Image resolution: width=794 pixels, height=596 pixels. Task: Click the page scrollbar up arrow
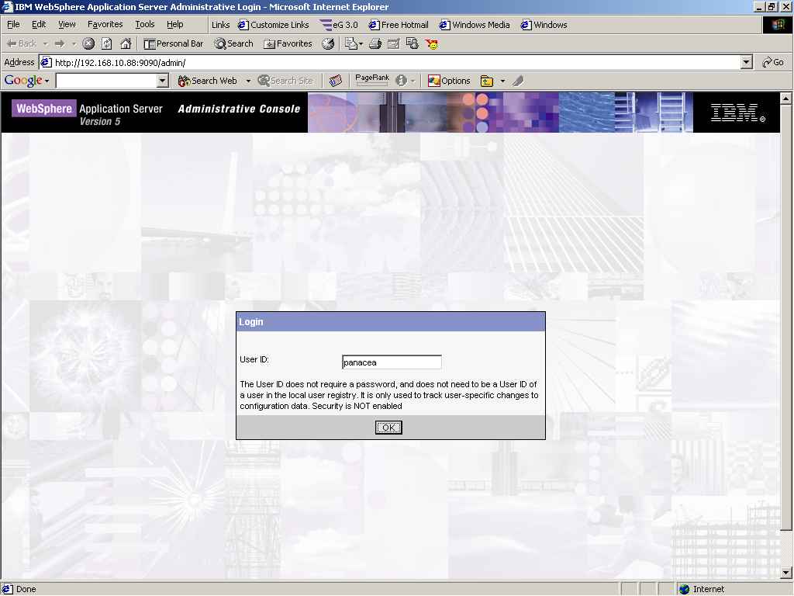coord(786,98)
